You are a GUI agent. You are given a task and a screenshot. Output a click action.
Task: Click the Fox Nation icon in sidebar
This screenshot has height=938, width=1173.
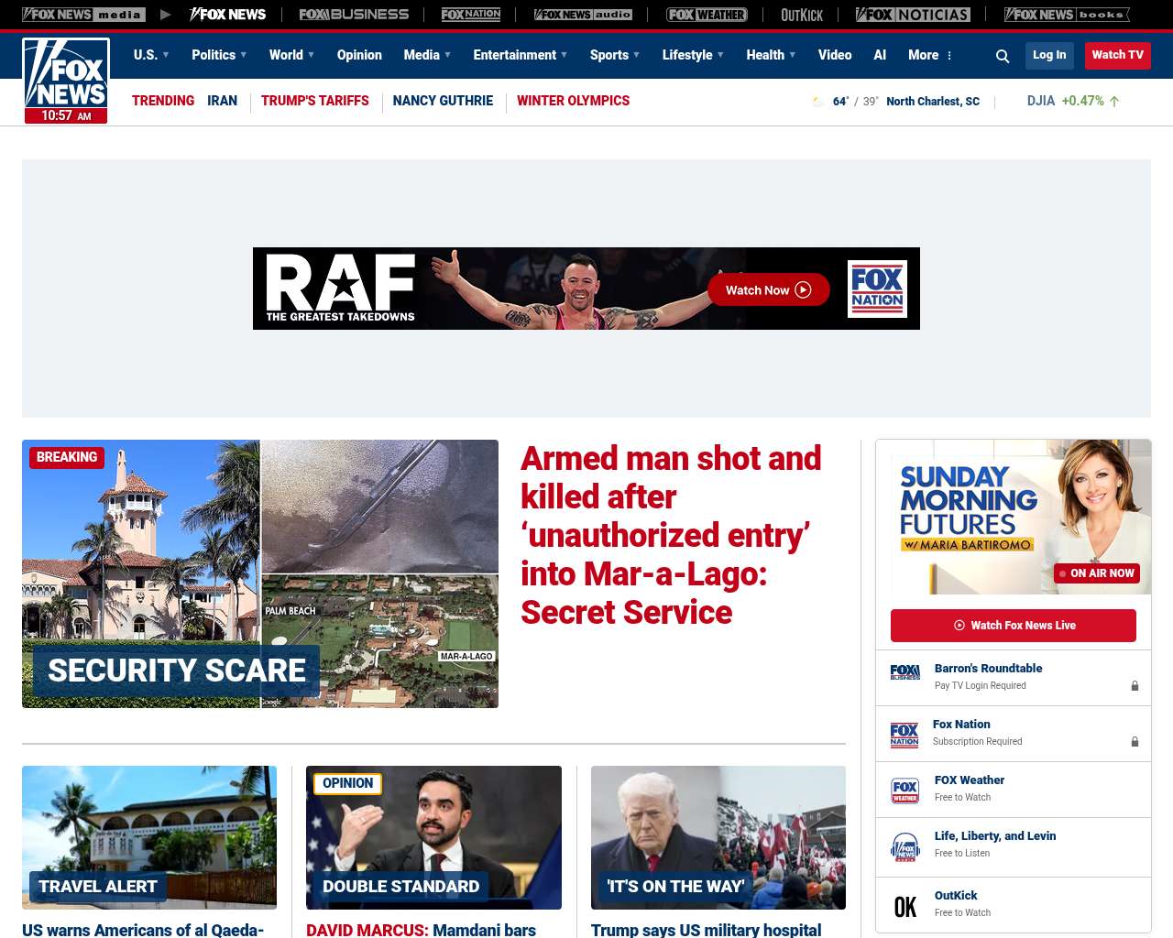[x=904, y=735]
